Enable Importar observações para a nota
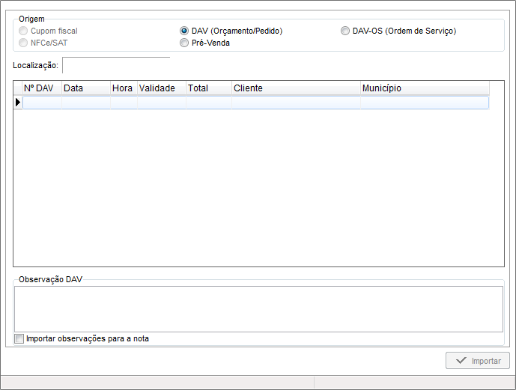516x390 pixels. [x=19, y=339]
